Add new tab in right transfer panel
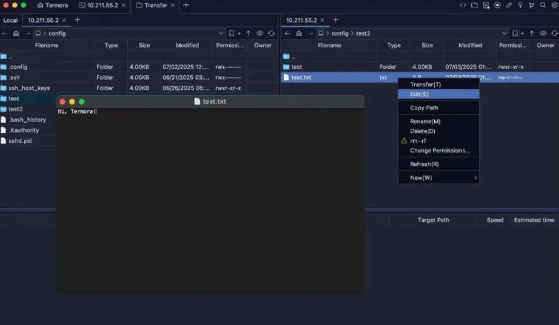 pos(335,20)
